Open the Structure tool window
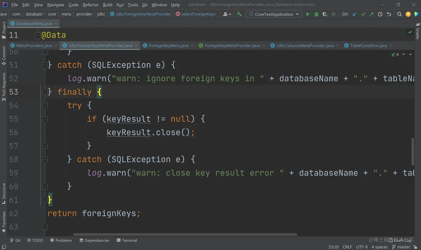421x250 pixels. [x=4, y=193]
